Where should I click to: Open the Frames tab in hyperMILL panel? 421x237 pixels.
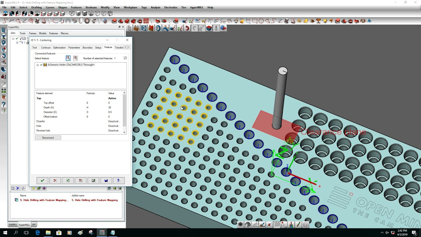tap(33, 33)
